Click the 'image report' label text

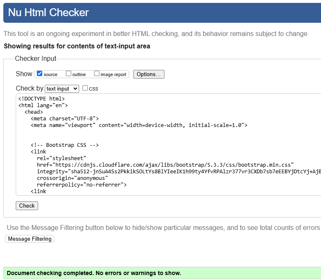[x=113, y=74]
